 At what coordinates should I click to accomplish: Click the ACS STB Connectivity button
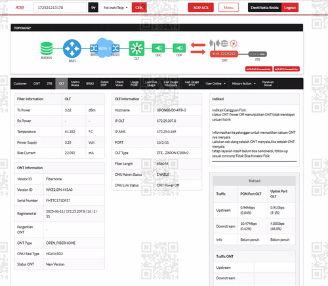point(287,69)
